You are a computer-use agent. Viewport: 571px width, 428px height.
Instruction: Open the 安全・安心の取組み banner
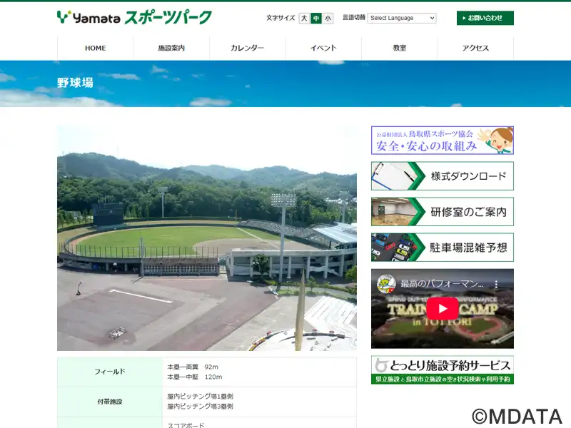[x=443, y=140]
